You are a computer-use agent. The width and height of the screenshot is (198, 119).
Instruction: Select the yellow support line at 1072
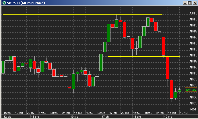click(148, 97)
